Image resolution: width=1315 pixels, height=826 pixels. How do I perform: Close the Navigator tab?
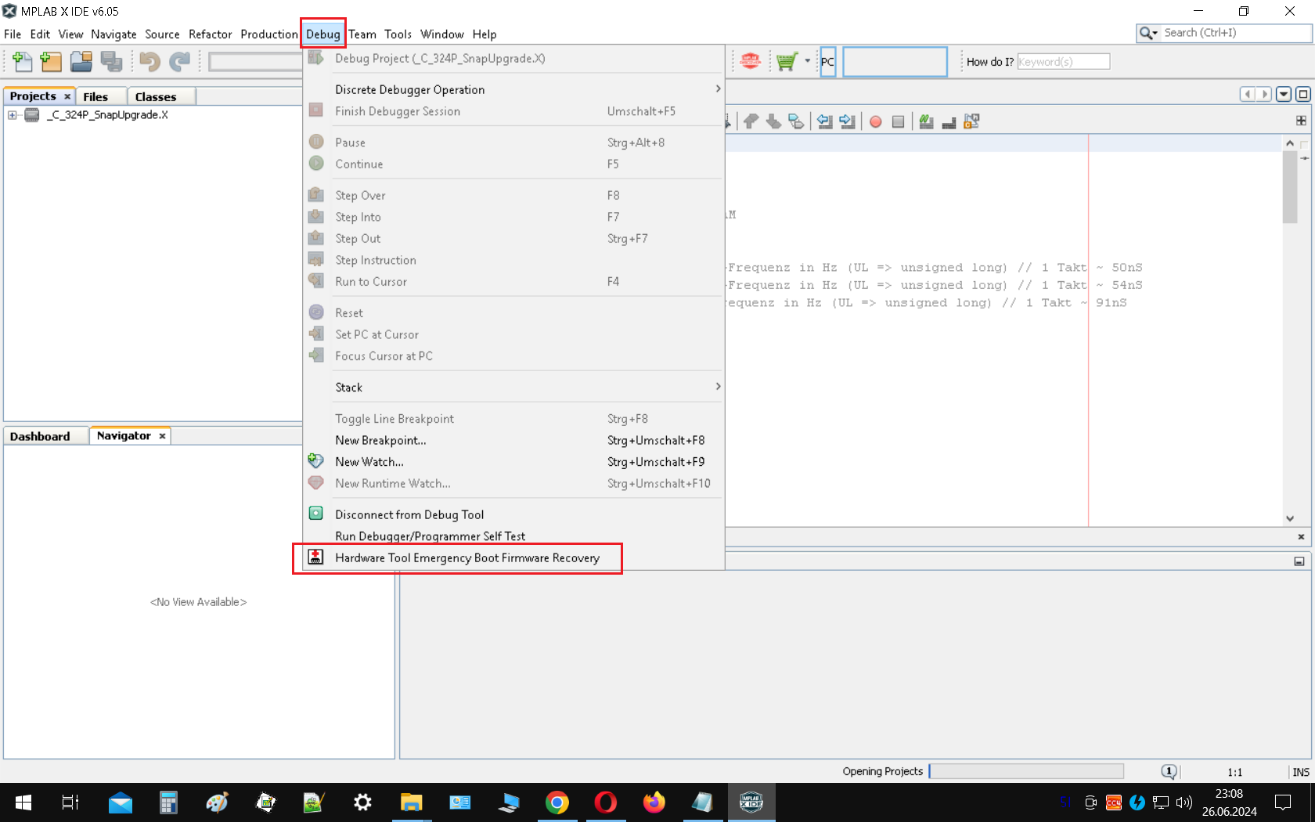pos(162,436)
